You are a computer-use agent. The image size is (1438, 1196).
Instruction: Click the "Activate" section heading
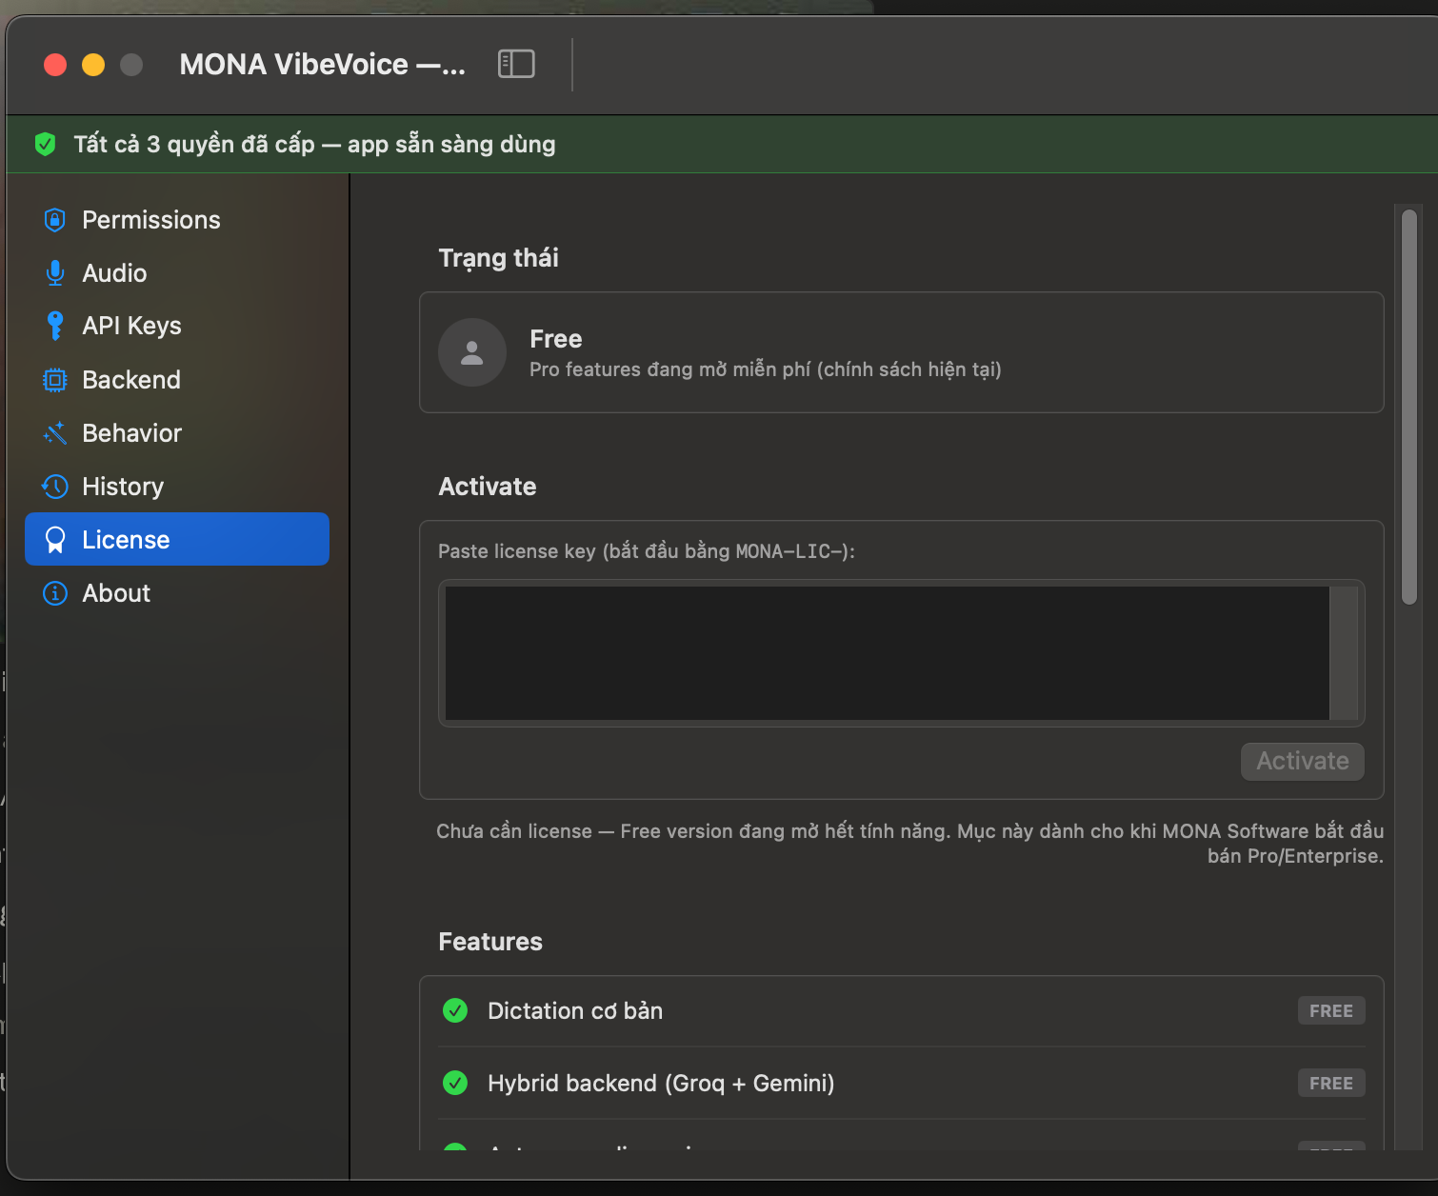[488, 487]
